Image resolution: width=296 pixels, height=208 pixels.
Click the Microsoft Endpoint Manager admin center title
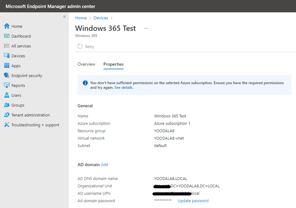point(50,6)
